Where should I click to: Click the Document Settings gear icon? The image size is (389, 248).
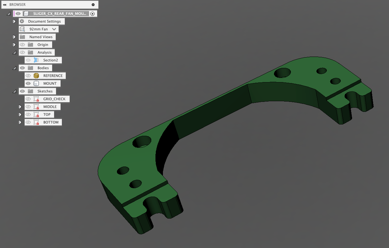click(x=22, y=21)
